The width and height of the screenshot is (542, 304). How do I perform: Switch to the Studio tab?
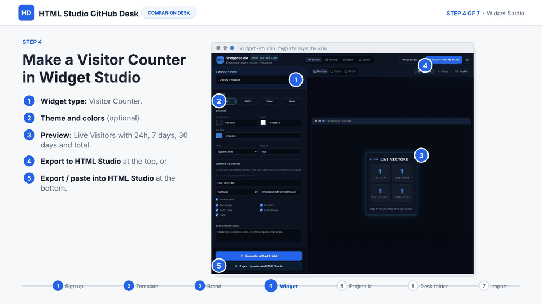[x=313, y=60]
